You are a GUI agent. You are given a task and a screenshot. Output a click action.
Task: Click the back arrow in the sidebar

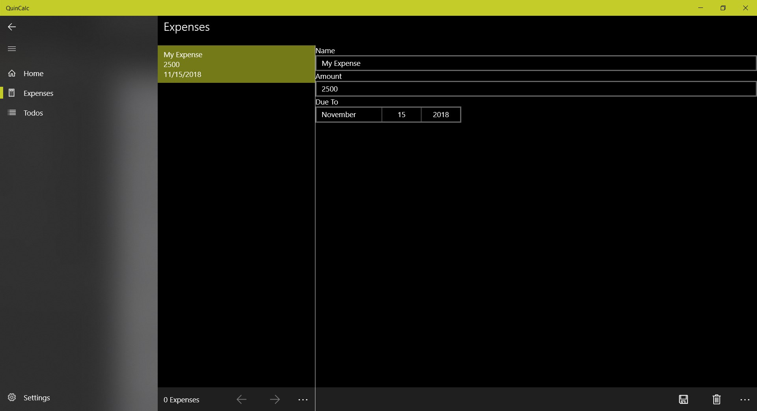tap(12, 27)
